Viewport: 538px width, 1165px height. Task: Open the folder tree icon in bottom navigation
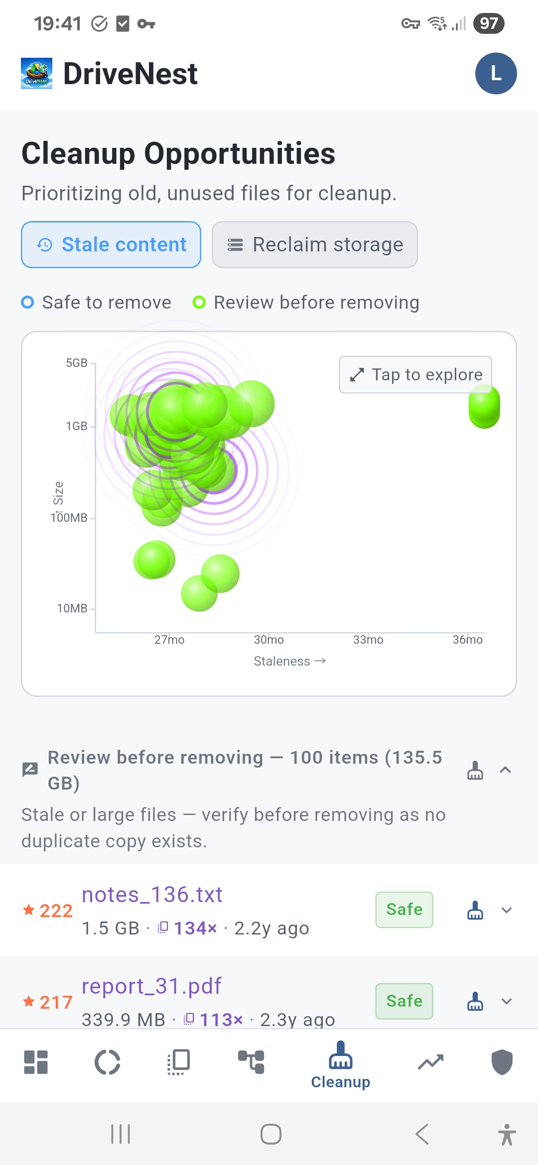(x=251, y=1062)
